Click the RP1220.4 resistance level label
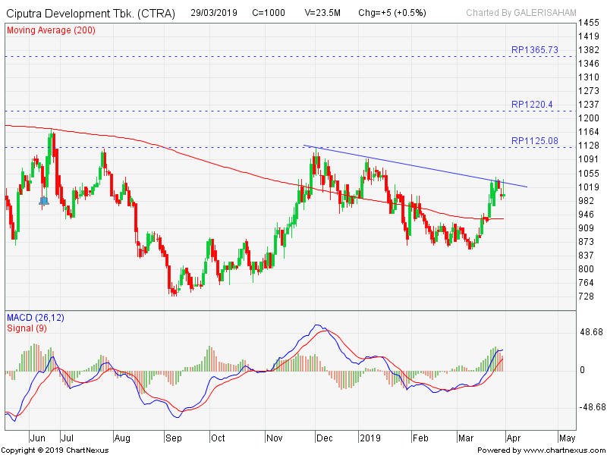607x455 pixels. click(532, 105)
